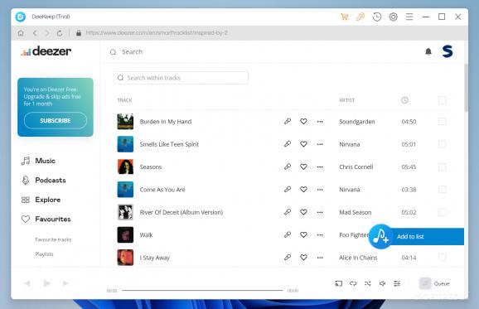
Task: Tick checkbox for I Stay Away
Action: pyautogui.click(x=442, y=258)
